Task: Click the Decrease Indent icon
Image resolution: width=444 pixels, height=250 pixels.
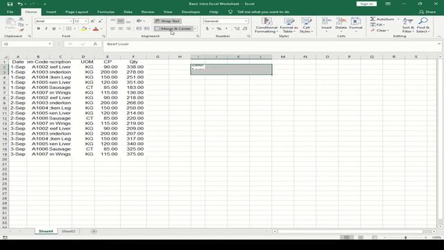Action: click(139, 28)
